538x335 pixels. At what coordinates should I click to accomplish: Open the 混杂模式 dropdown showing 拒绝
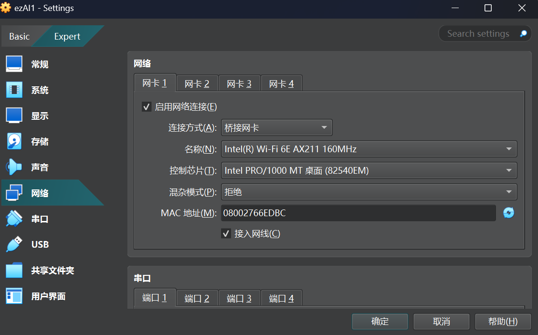(369, 192)
